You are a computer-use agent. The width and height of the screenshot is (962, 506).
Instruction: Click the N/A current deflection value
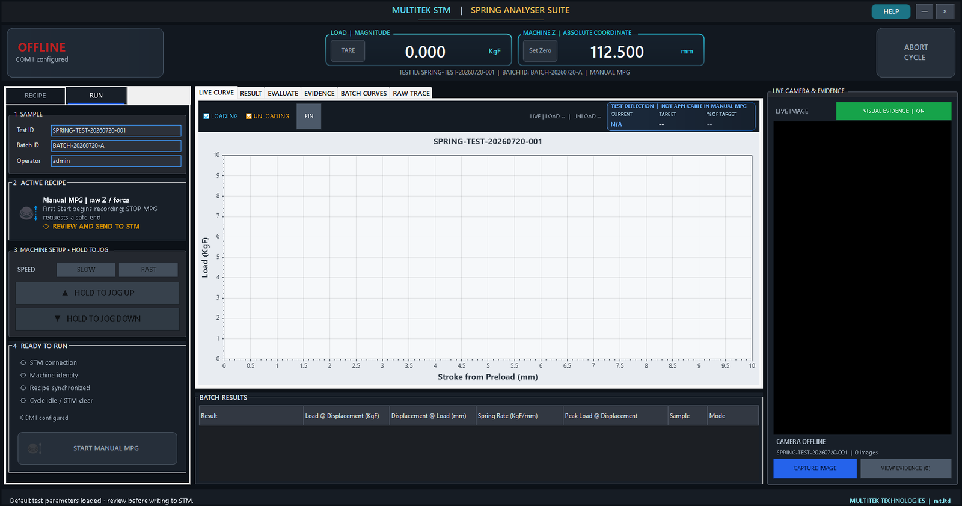616,124
